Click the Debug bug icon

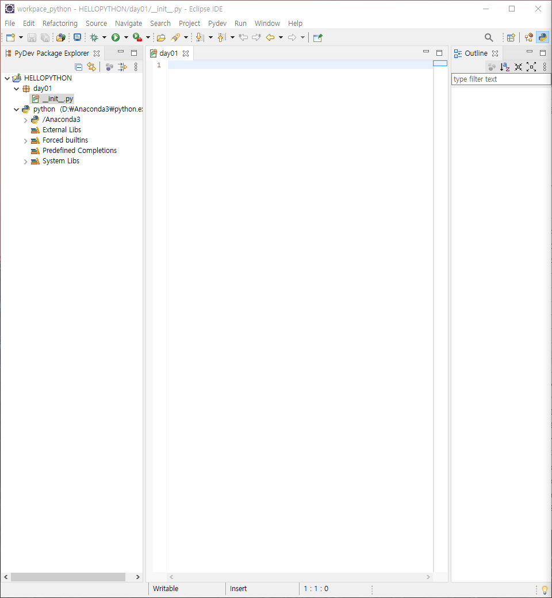click(x=94, y=37)
